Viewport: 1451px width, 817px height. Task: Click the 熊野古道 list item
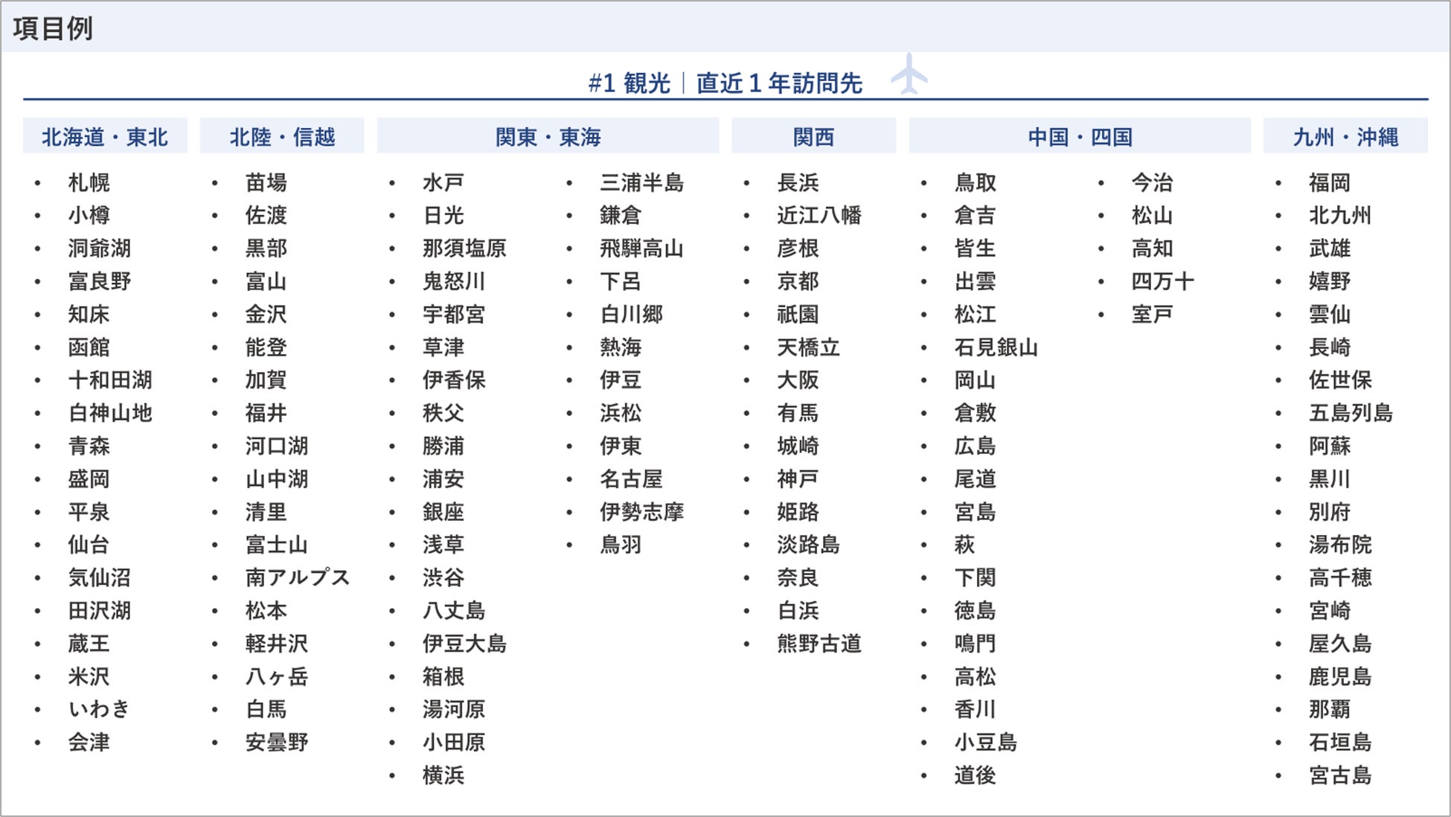tap(819, 644)
